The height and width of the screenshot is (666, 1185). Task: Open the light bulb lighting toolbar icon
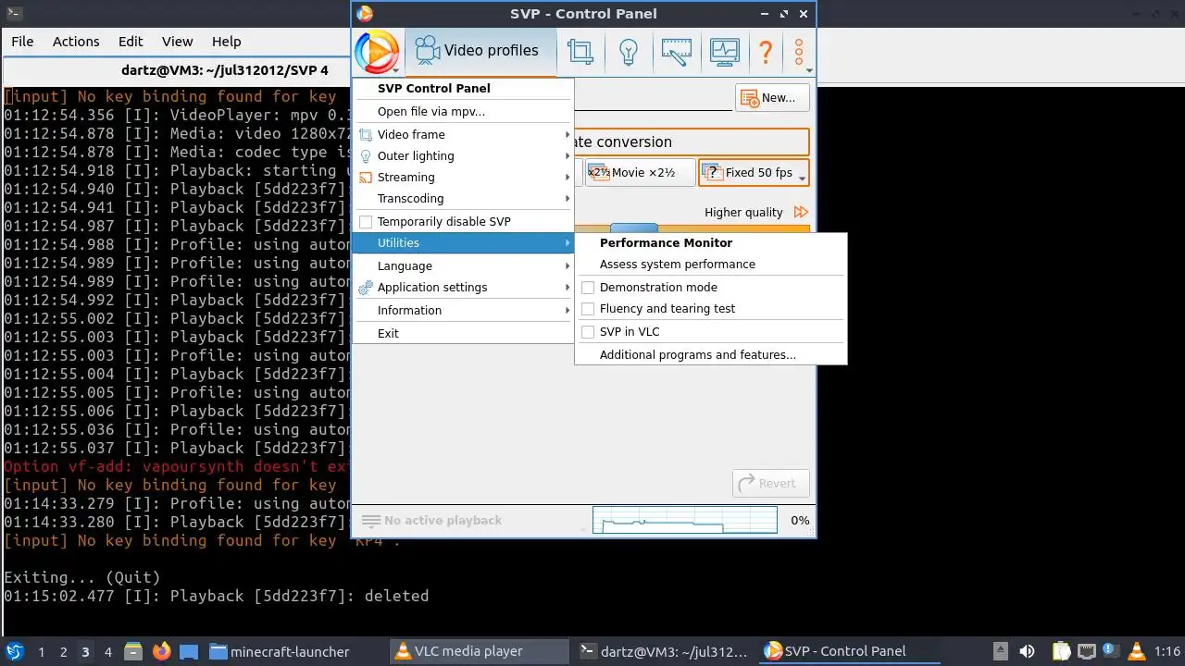pyautogui.click(x=629, y=51)
